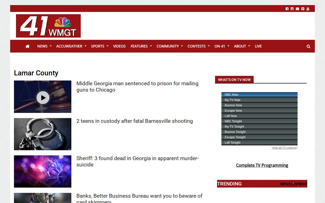The width and height of the screenshot is (325, 203).
Task: Open the mailing guns to Chicago headline
Action: (137, 87)
